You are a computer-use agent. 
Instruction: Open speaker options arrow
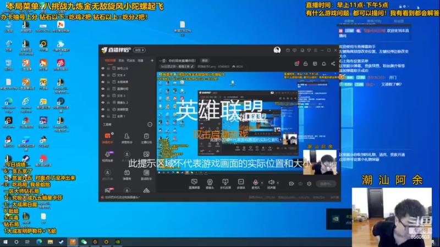[x=278, y=183]
